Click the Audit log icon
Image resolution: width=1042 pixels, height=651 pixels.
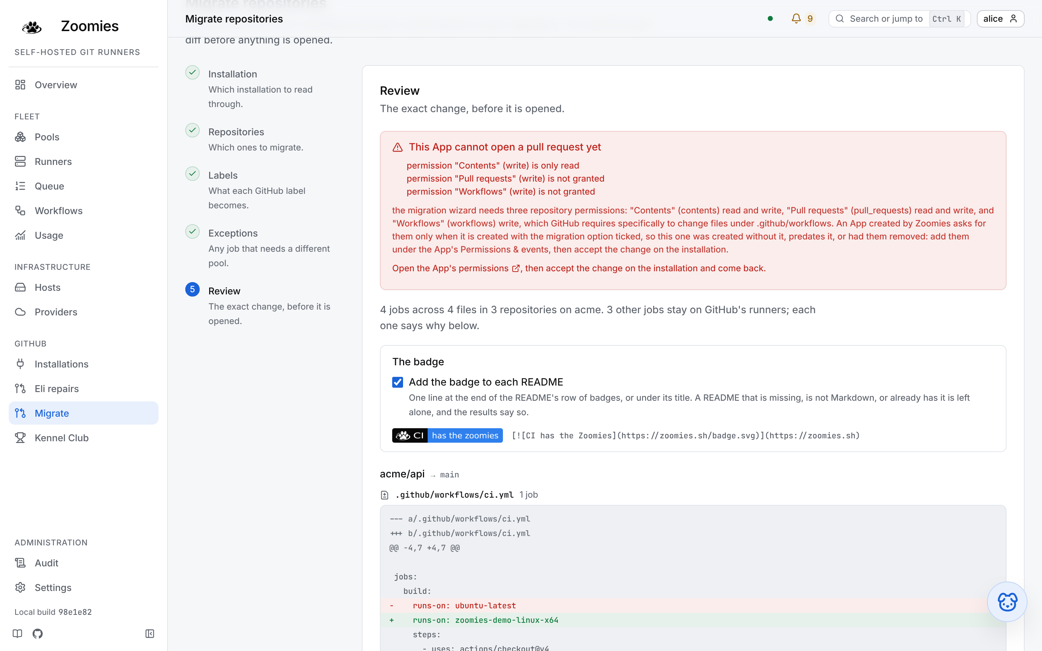(x=20, y=563)
